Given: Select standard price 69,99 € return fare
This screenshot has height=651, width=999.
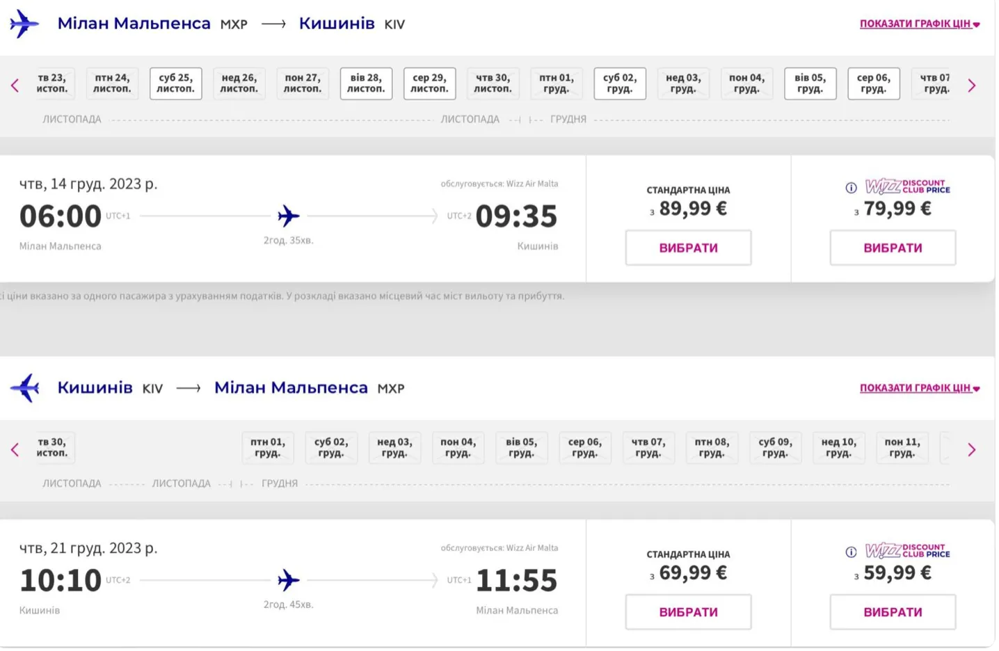Looking at the screenshot, I should coord(688,612).
